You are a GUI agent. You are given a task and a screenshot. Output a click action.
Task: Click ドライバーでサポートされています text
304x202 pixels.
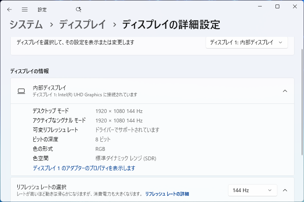[x=127, y=130]
